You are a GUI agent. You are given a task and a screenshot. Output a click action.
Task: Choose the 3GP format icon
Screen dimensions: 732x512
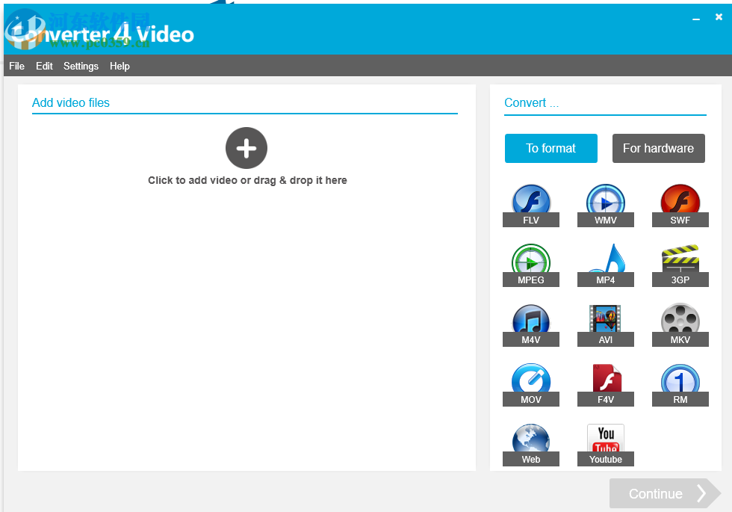[x=680, y=259]
